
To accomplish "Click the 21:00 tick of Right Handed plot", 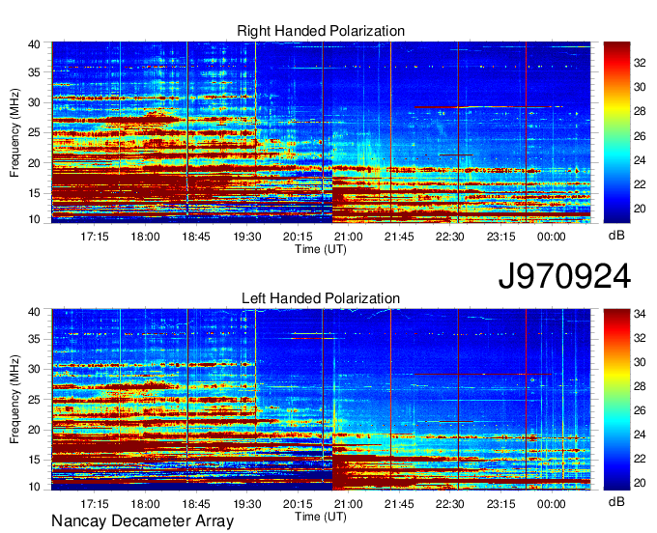I will [x=349, y=237].
